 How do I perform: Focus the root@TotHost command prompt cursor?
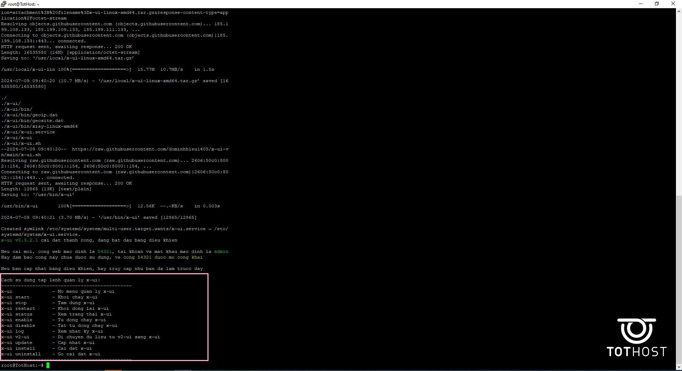[x=48, y=365]
